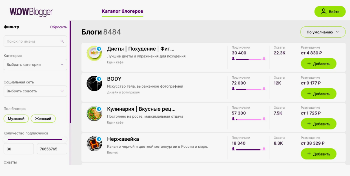Click the Кулинария blog salad avatar
Image resolution: width=350 pixels, height=176 pixels.
coord(94,113)
